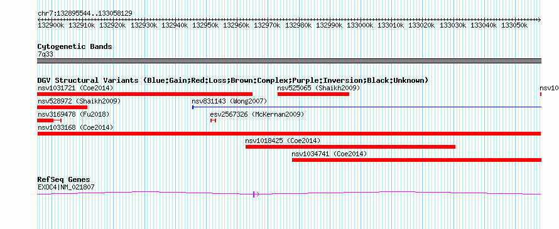The width and height of the screenshot is (559, 229).
Task: Click the Cytogenetic Bands track title
Action: (x=75, y=46)
